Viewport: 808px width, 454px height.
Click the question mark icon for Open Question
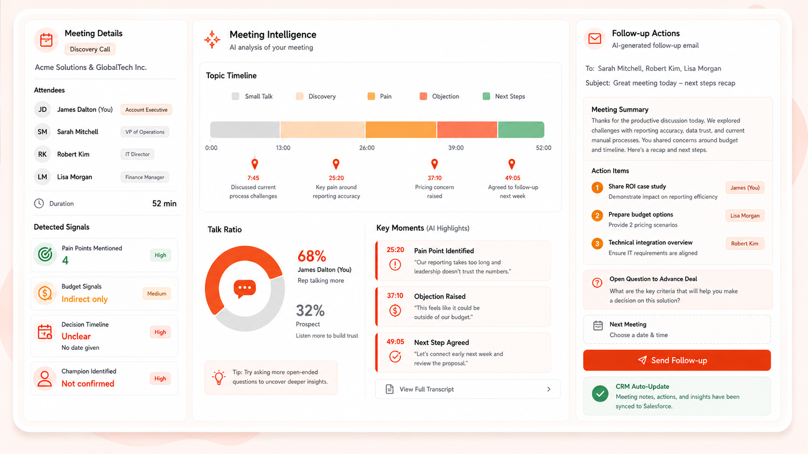(x=597, y=283)
